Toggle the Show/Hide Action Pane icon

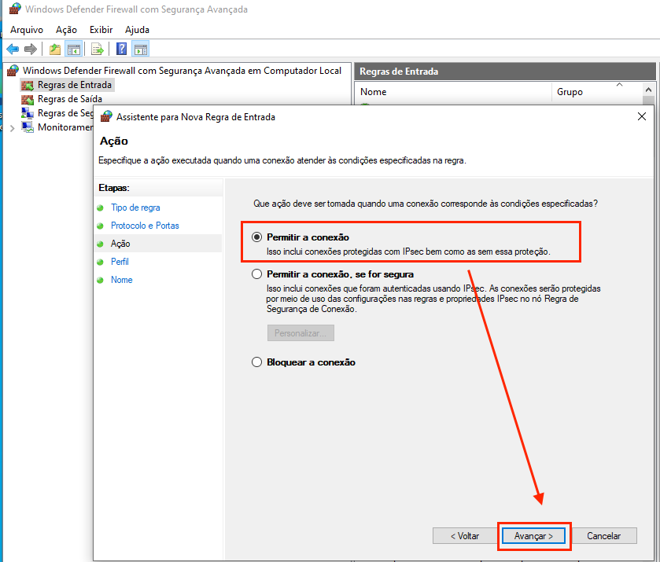141,50
